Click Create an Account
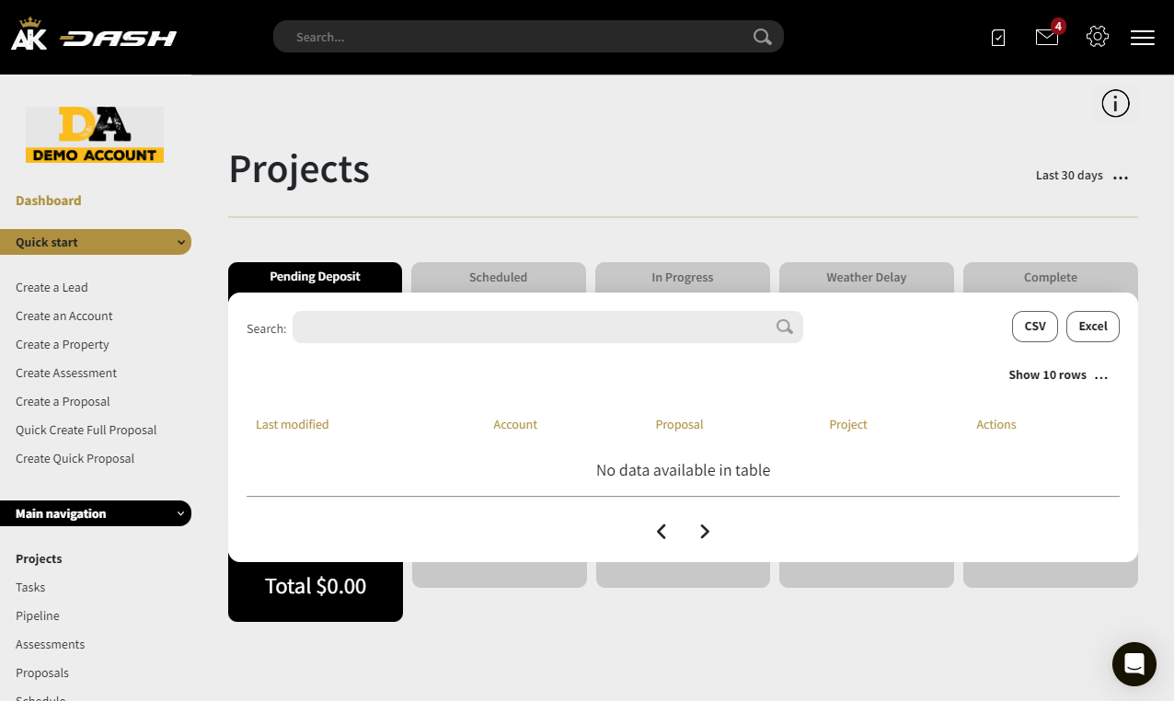Viewport: 1174px width, 701px height. point(64,316)
